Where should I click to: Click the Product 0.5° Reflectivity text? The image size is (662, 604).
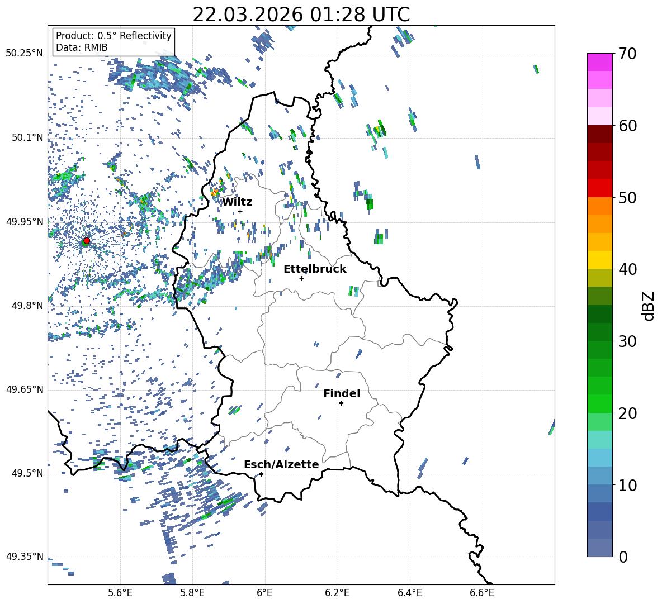[114, 36]
